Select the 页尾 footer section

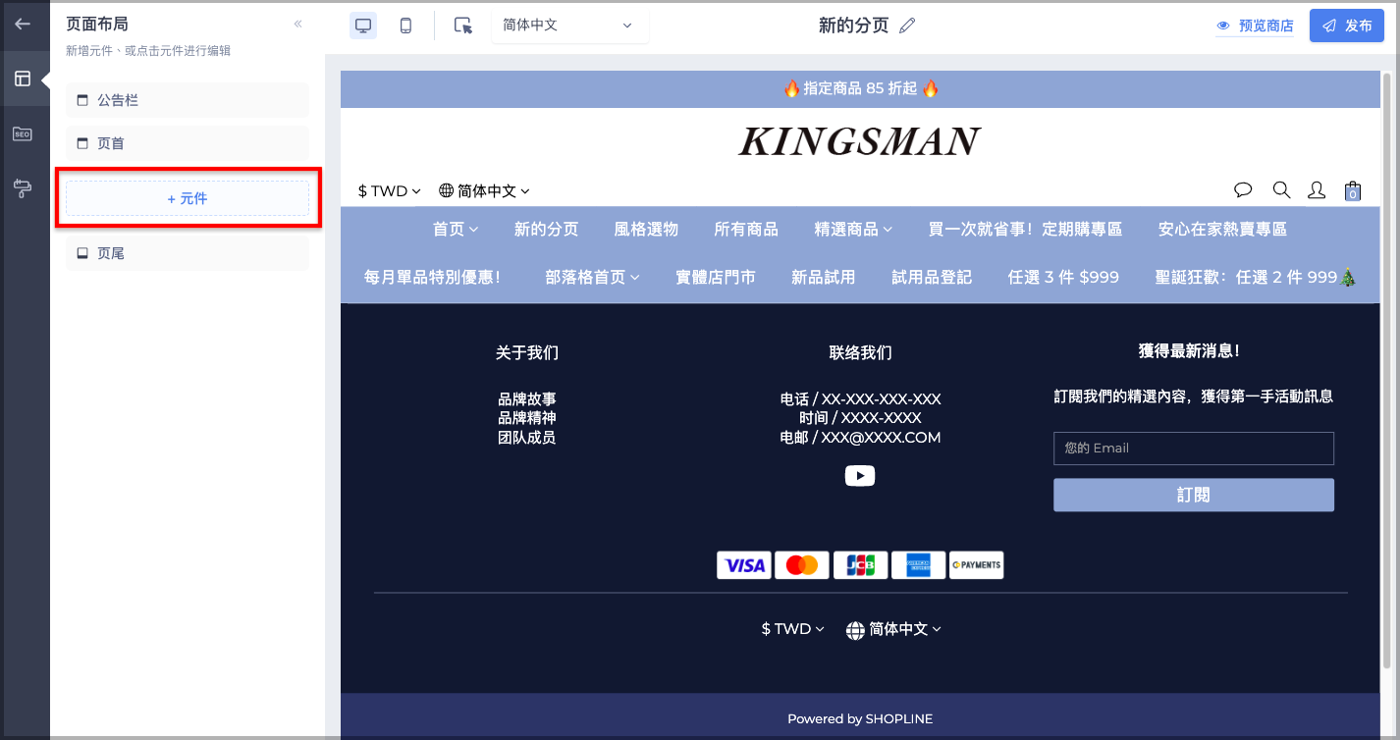click(x=188, y=253)
